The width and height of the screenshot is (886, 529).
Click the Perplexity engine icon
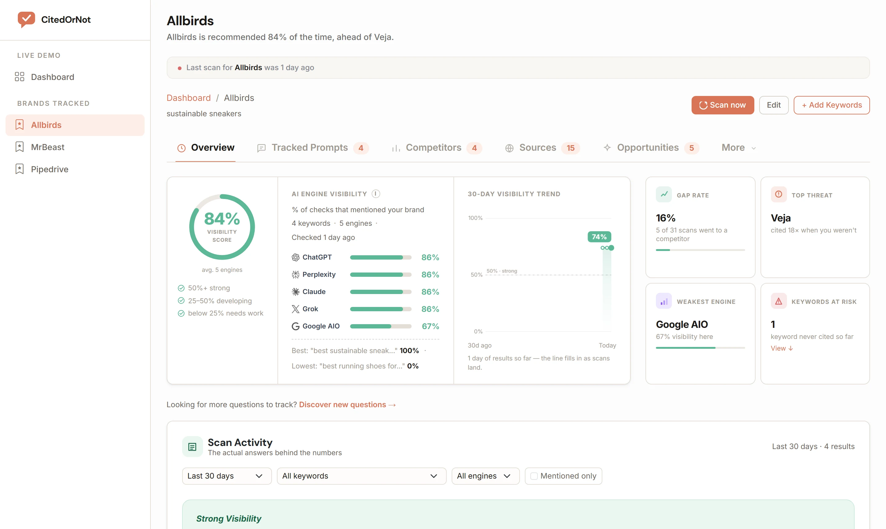[296, 274]
